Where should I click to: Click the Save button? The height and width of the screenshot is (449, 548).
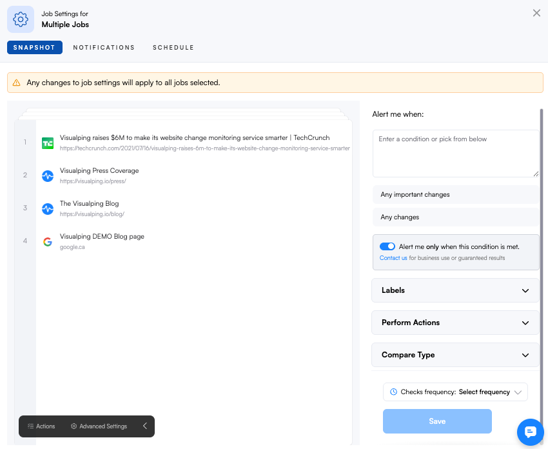437,421
